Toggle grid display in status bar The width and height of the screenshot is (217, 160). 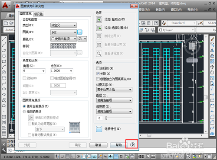[x=68, y=157]
